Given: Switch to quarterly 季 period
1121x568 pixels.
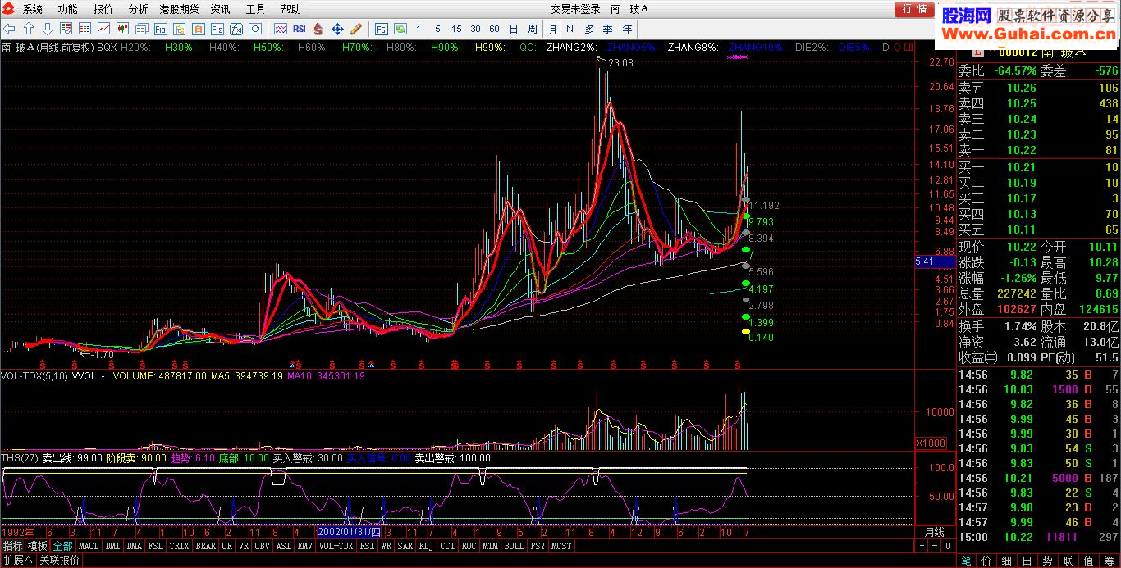Looking at the screenshot, I should point(608,29).
